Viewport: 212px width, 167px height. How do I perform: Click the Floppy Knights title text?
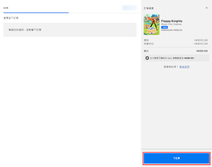click(x=172, y=21)
